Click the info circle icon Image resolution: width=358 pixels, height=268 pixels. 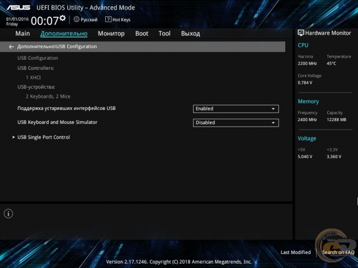(8, 213)
